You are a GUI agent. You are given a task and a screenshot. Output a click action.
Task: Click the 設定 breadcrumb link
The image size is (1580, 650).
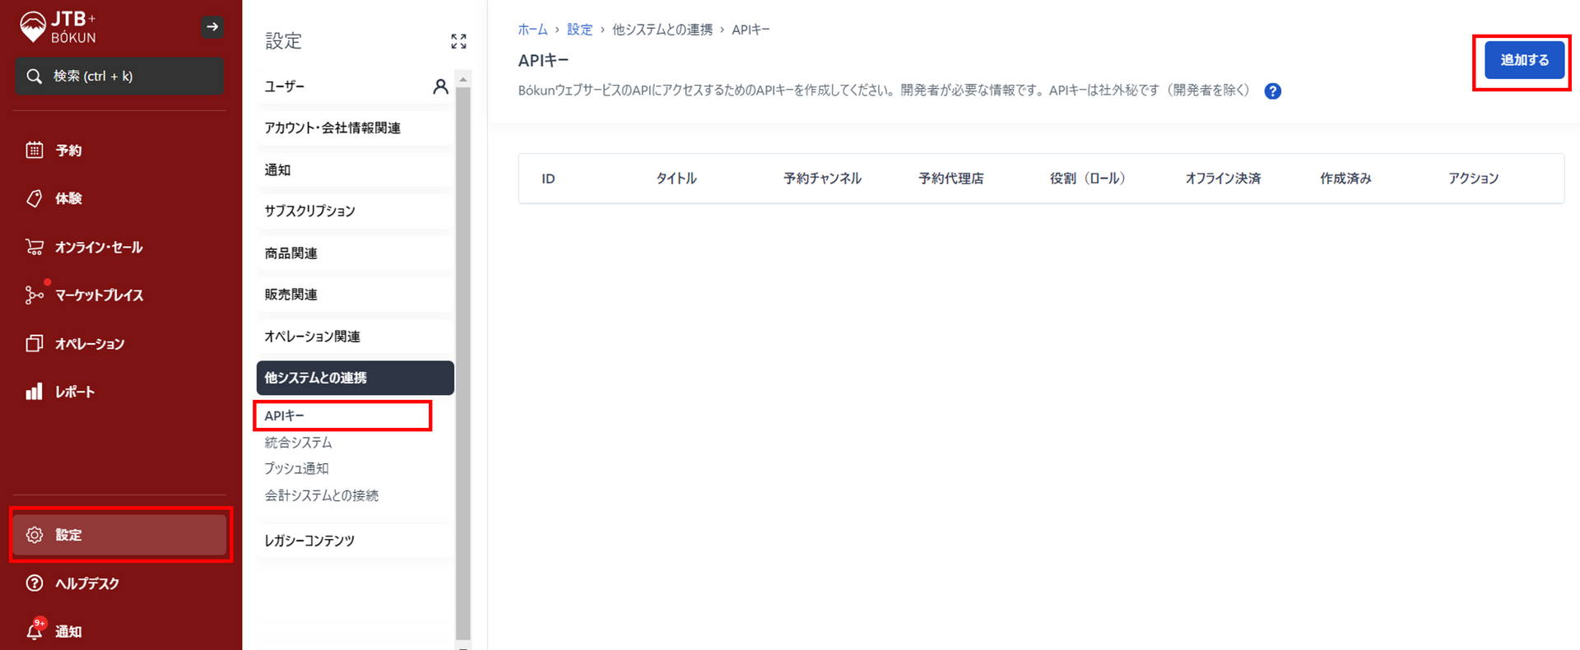(x=579, y=30)
